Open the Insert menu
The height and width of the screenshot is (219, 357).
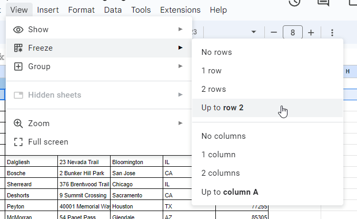click(x=48, y=10)
